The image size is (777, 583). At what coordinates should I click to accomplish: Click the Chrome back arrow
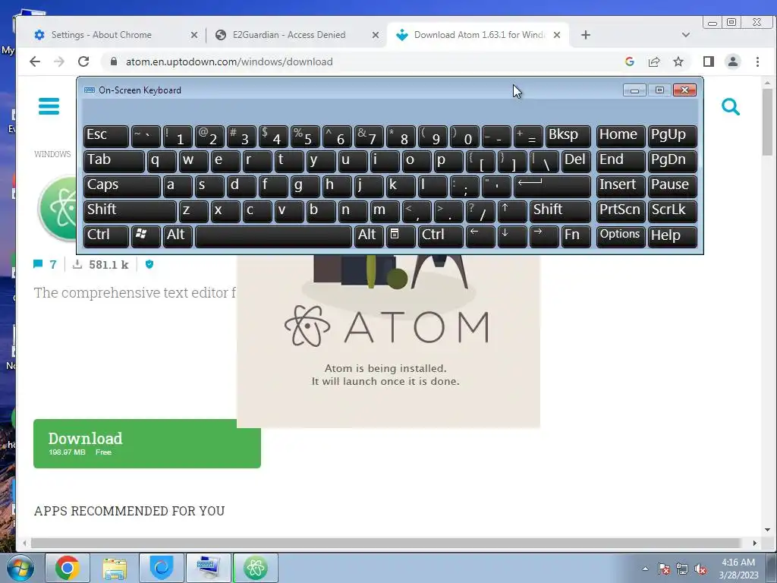pos(35,61)
